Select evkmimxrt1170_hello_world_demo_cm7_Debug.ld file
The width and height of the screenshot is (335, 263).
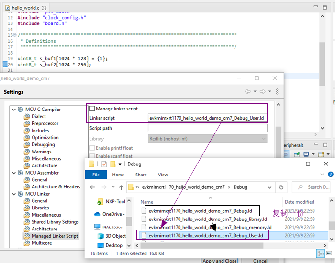[x=200, y=211]
